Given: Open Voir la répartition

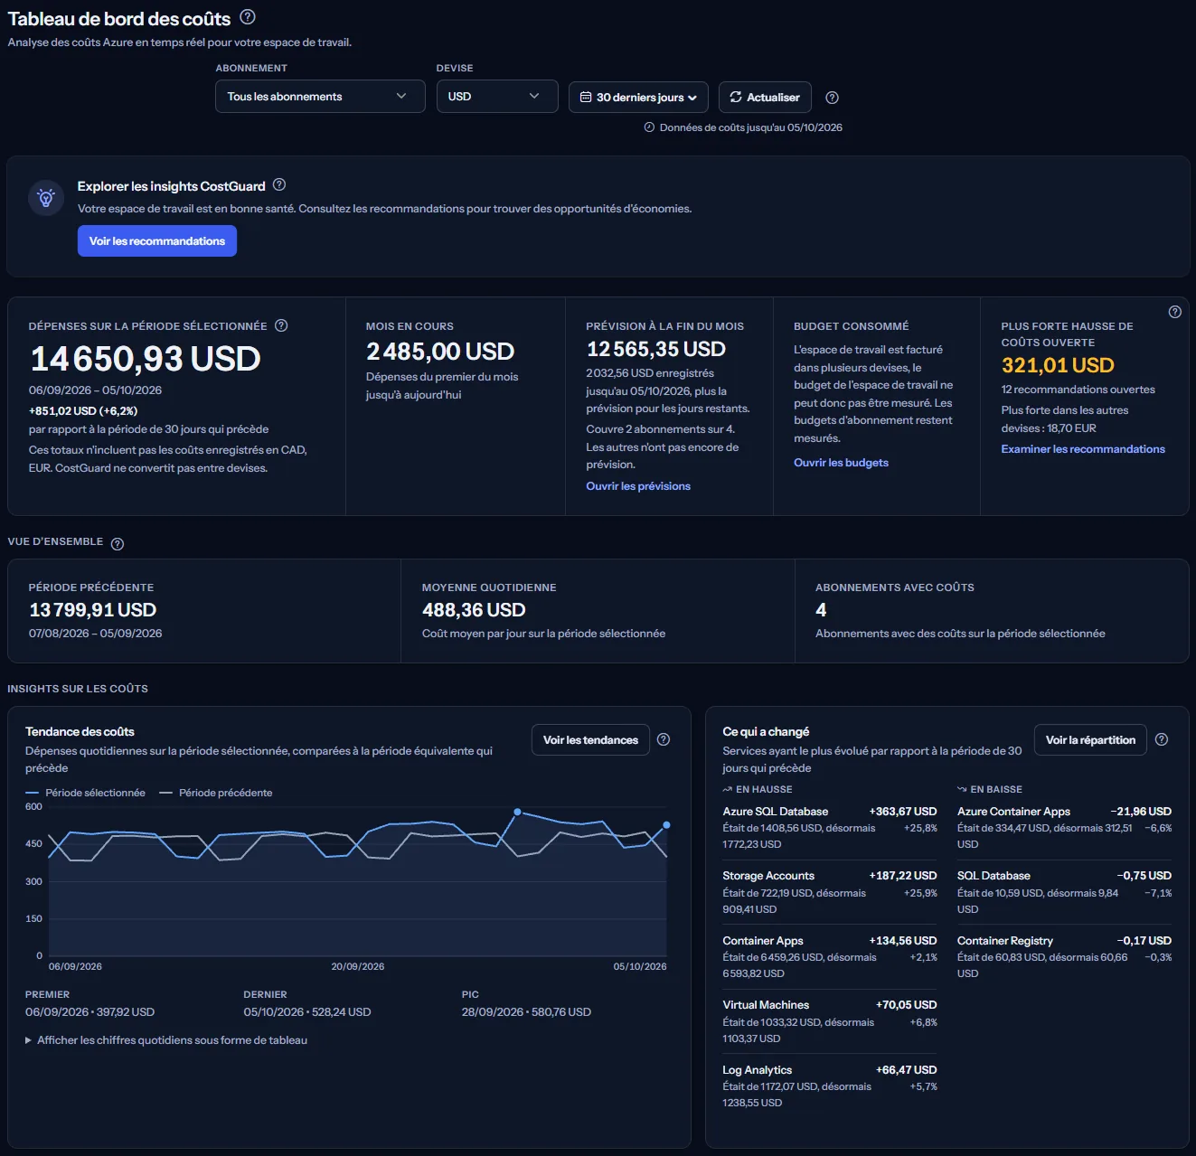Looking at the screenshot, I should (1090, 740).
